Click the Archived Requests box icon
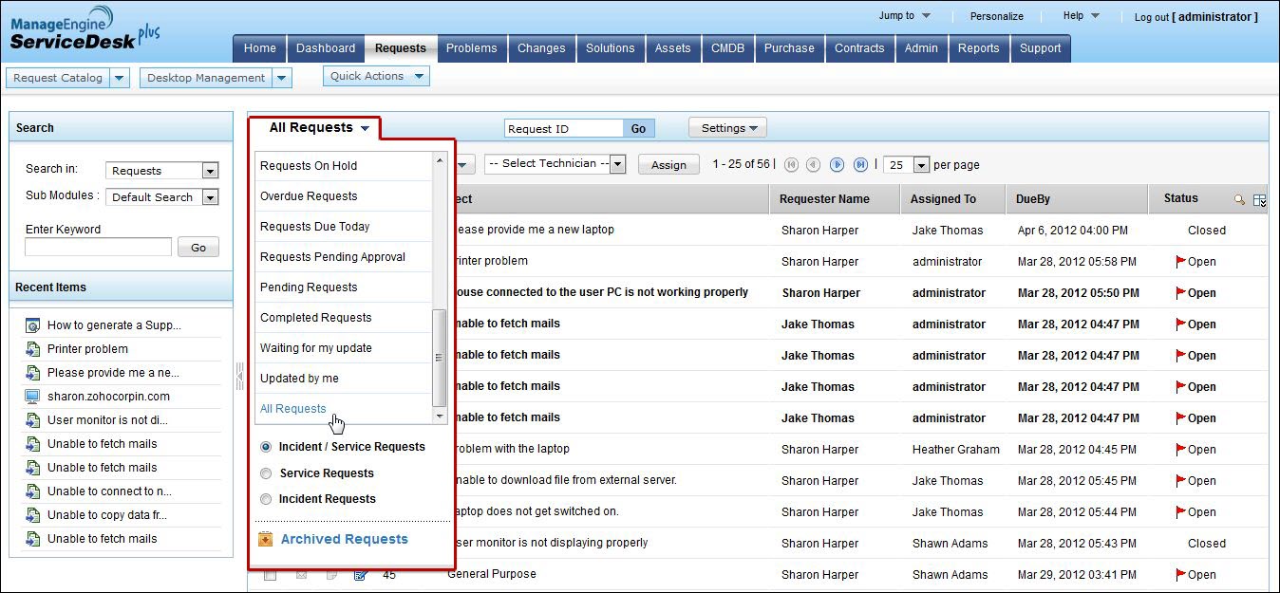The width and height of the screenshot is (1280, 593). coord(266,540)
